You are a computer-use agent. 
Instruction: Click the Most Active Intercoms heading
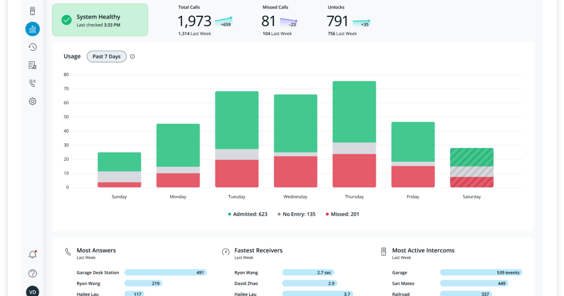pos(423,250)
